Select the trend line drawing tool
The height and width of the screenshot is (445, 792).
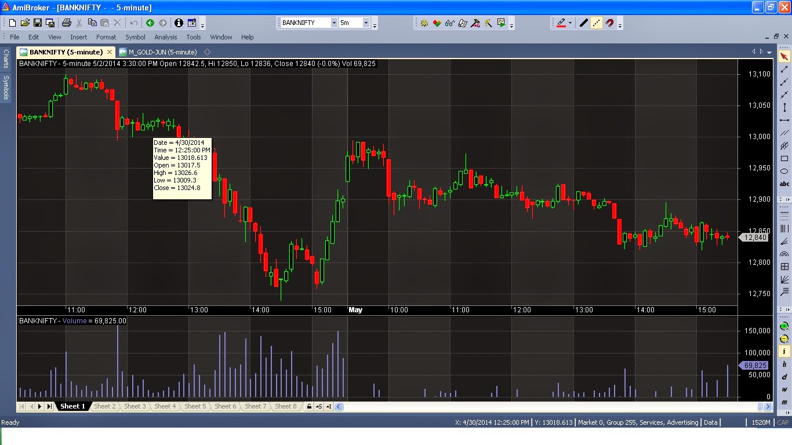pos(784,69)
